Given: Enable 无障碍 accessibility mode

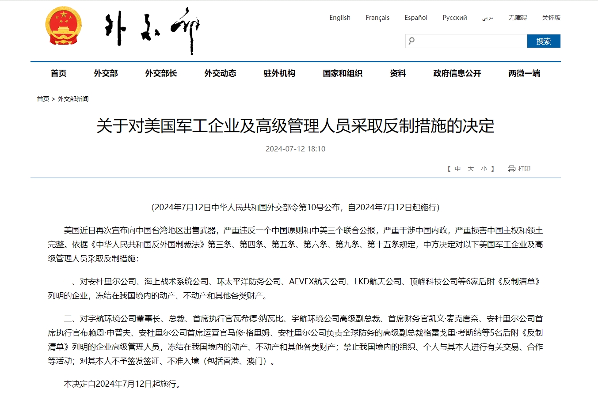Looking at the screenshot, I should [x=517, y=18].
